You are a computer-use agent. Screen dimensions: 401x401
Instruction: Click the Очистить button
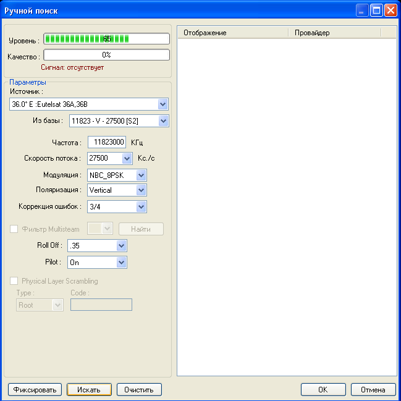coord(139,389)
